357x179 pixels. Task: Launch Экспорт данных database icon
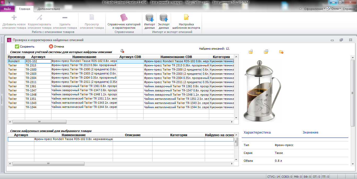[x=164, y=18]
